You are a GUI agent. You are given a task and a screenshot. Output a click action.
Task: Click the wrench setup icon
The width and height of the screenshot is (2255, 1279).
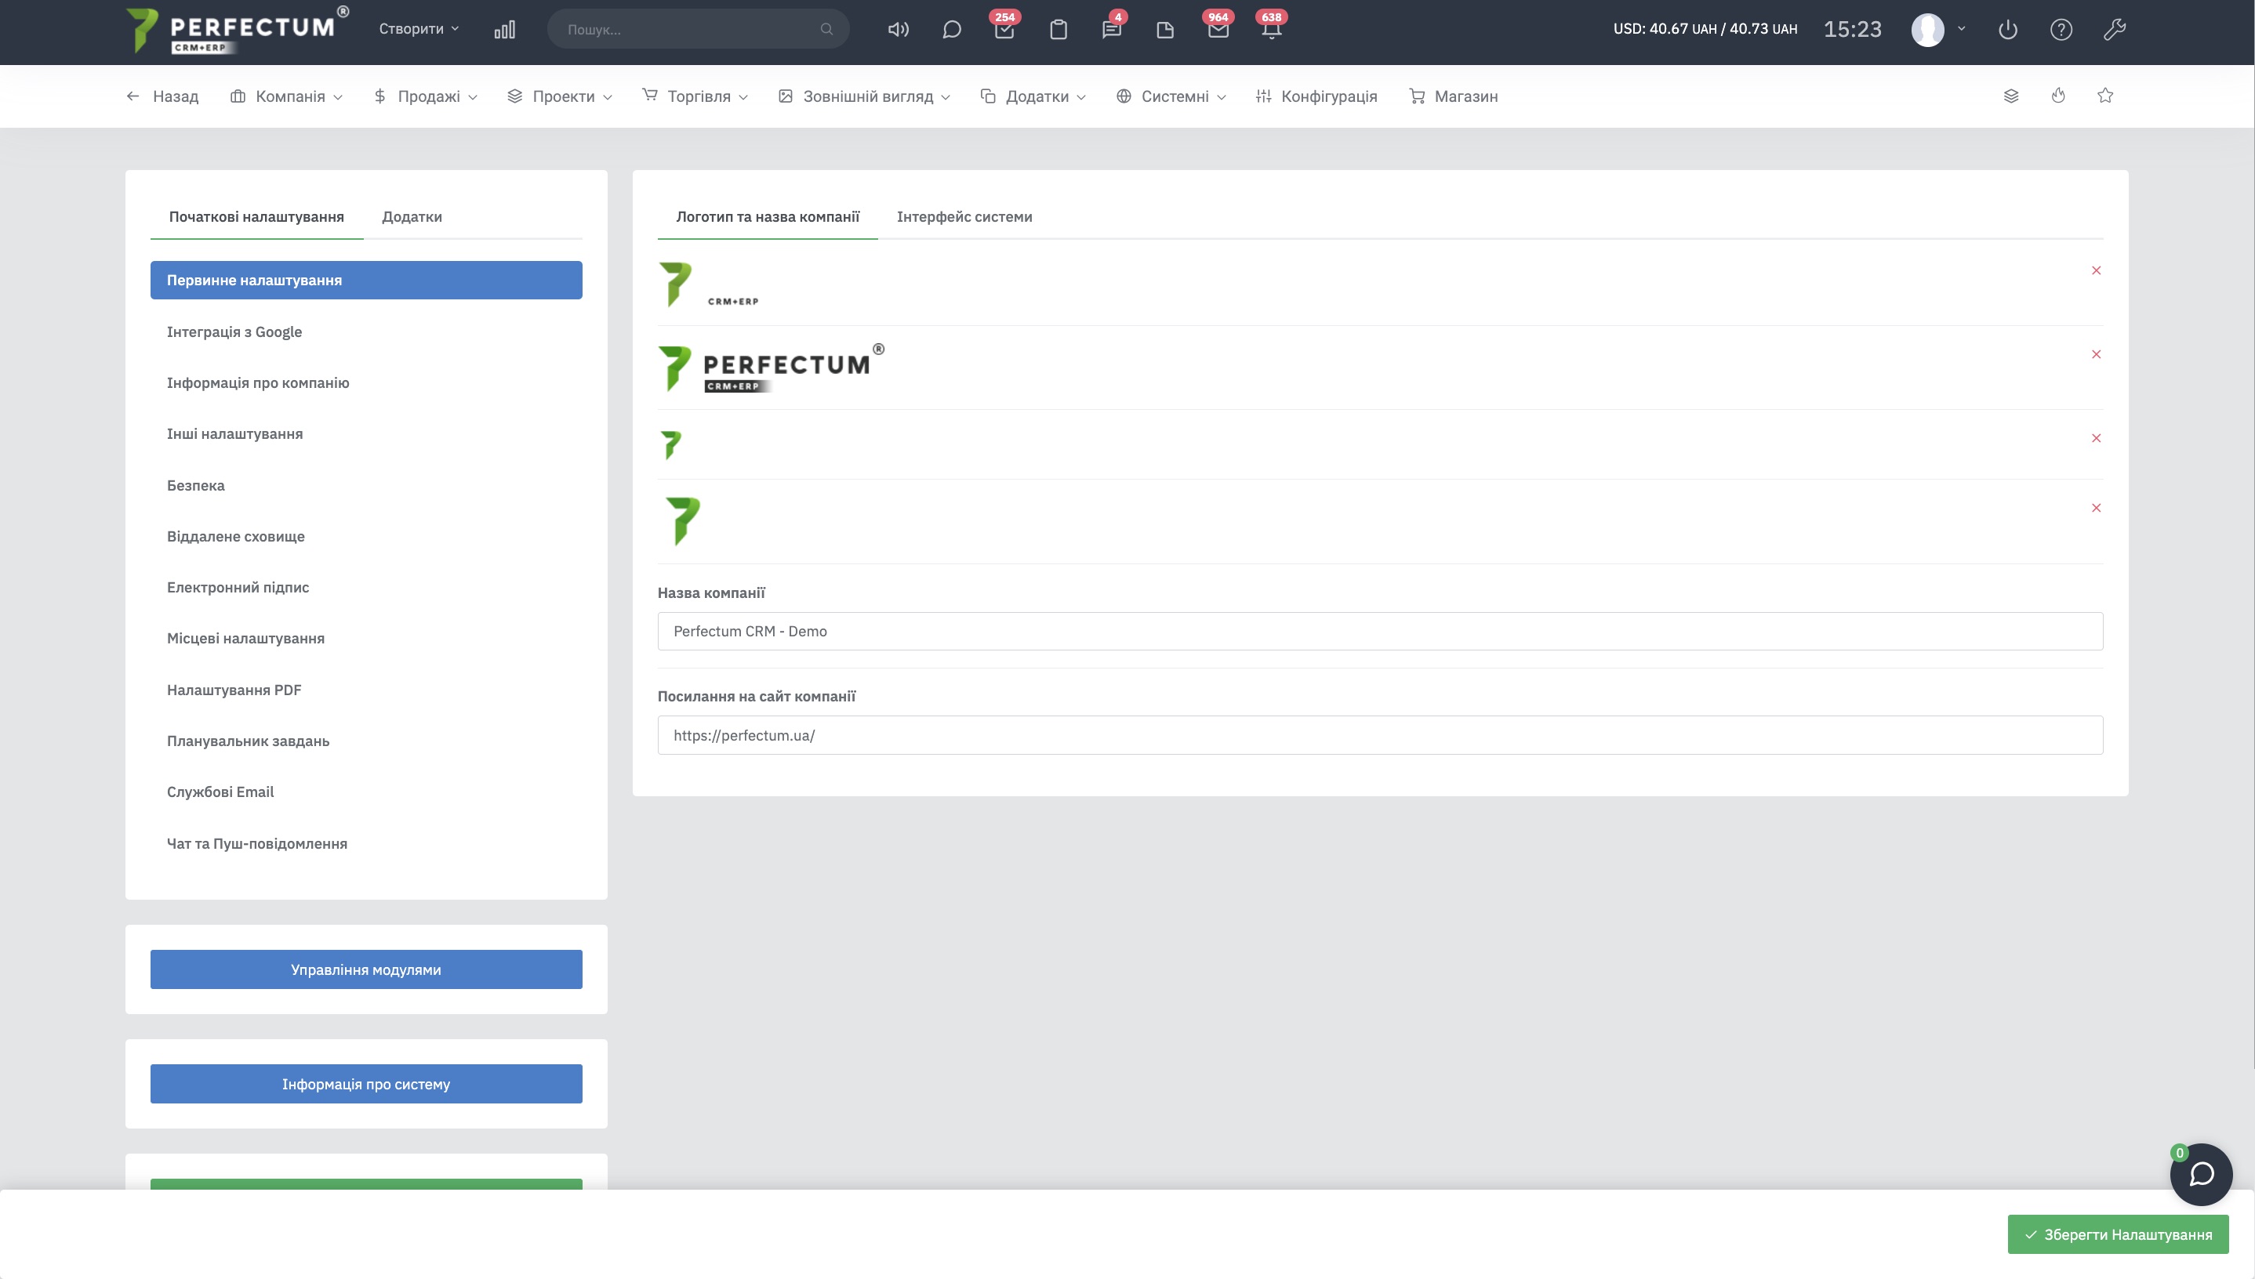[x=2115, y=30]
